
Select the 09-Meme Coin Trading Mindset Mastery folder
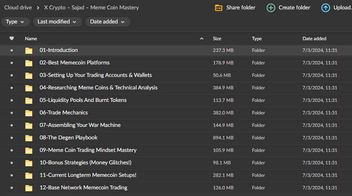tap(88, 150)
